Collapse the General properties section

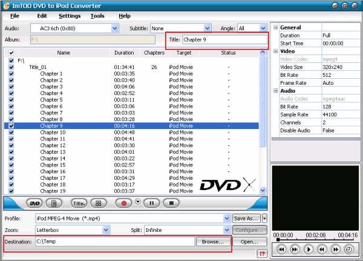tap(275, 27)
